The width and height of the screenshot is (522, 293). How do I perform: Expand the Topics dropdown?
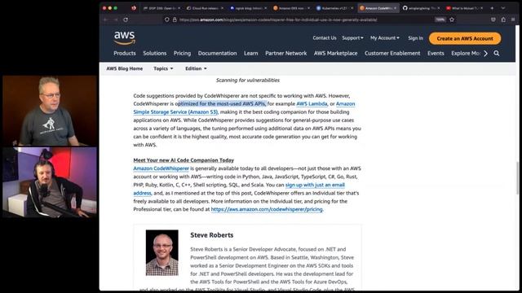(163, 68)
